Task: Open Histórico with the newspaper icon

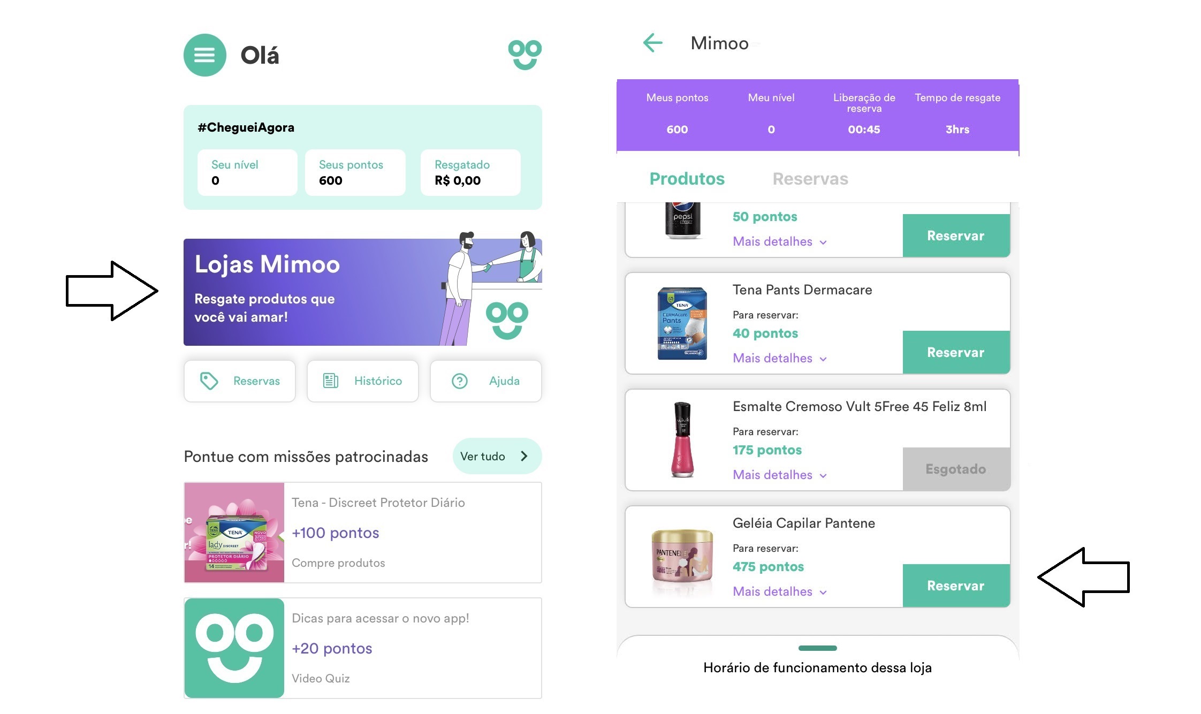Action: pyautogui.click(x=362, y=381)
